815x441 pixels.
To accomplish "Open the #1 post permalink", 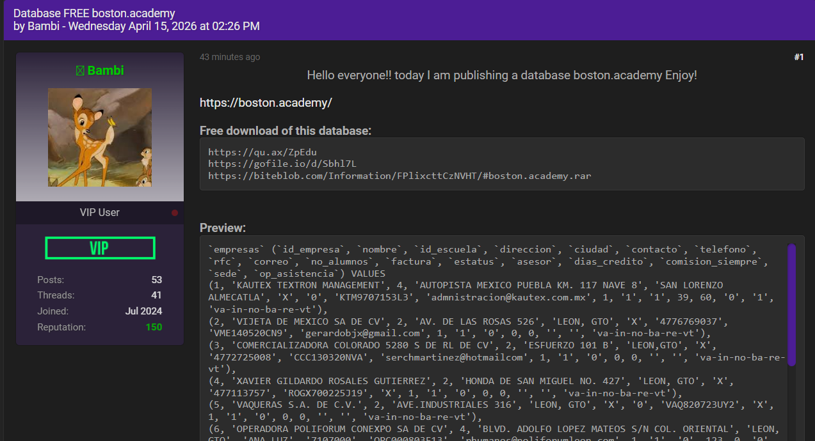I will coord(798,57).
